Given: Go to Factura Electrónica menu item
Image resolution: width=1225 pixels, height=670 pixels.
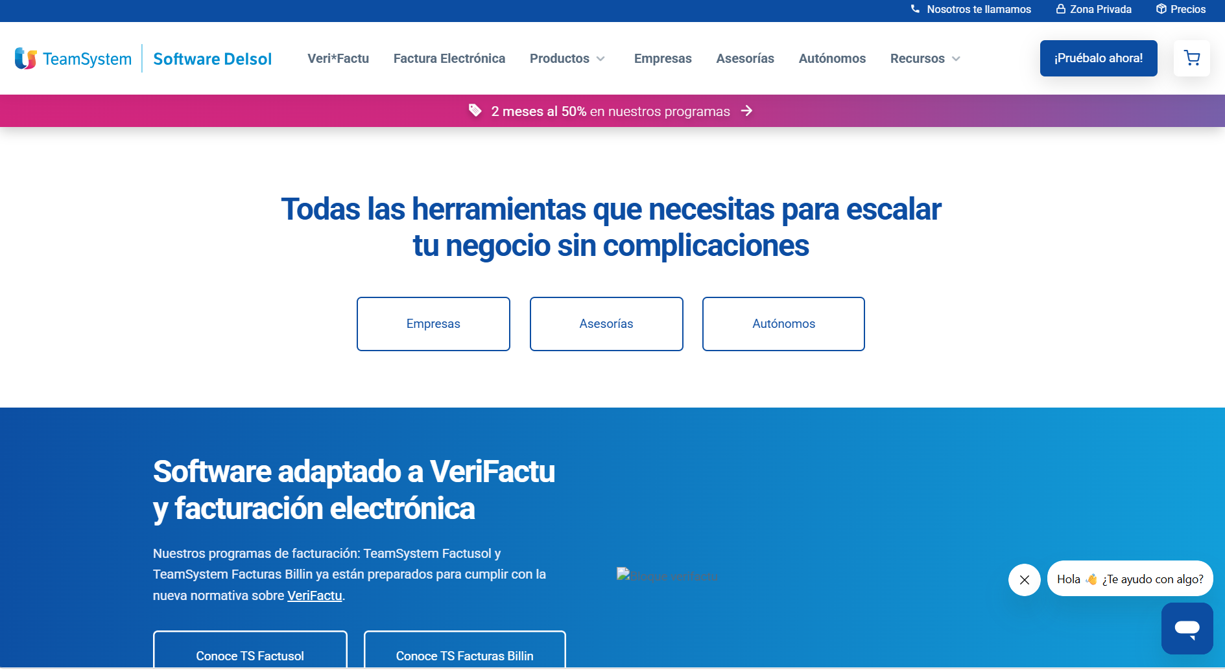Looking at the screenshot, I should pos(449,58).
